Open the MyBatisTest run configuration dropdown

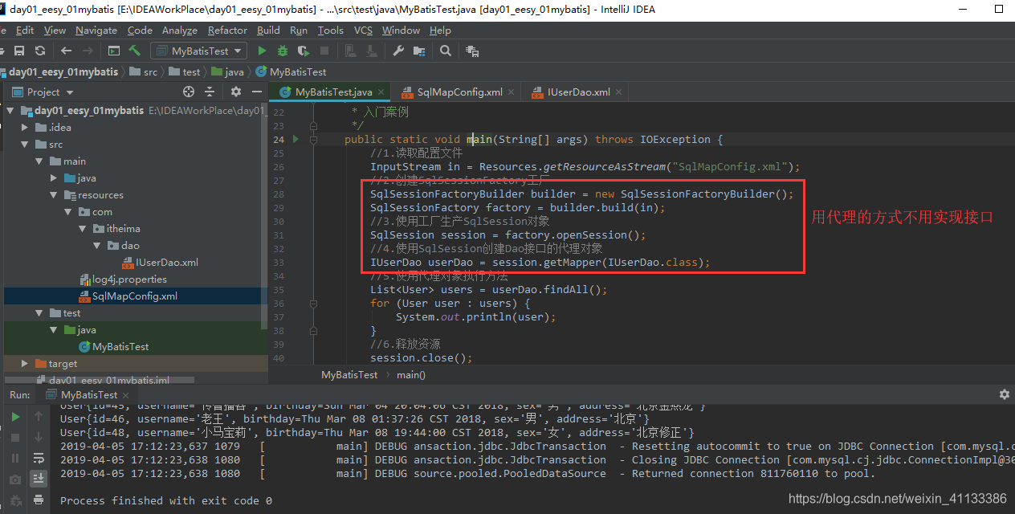click(201, 51)
